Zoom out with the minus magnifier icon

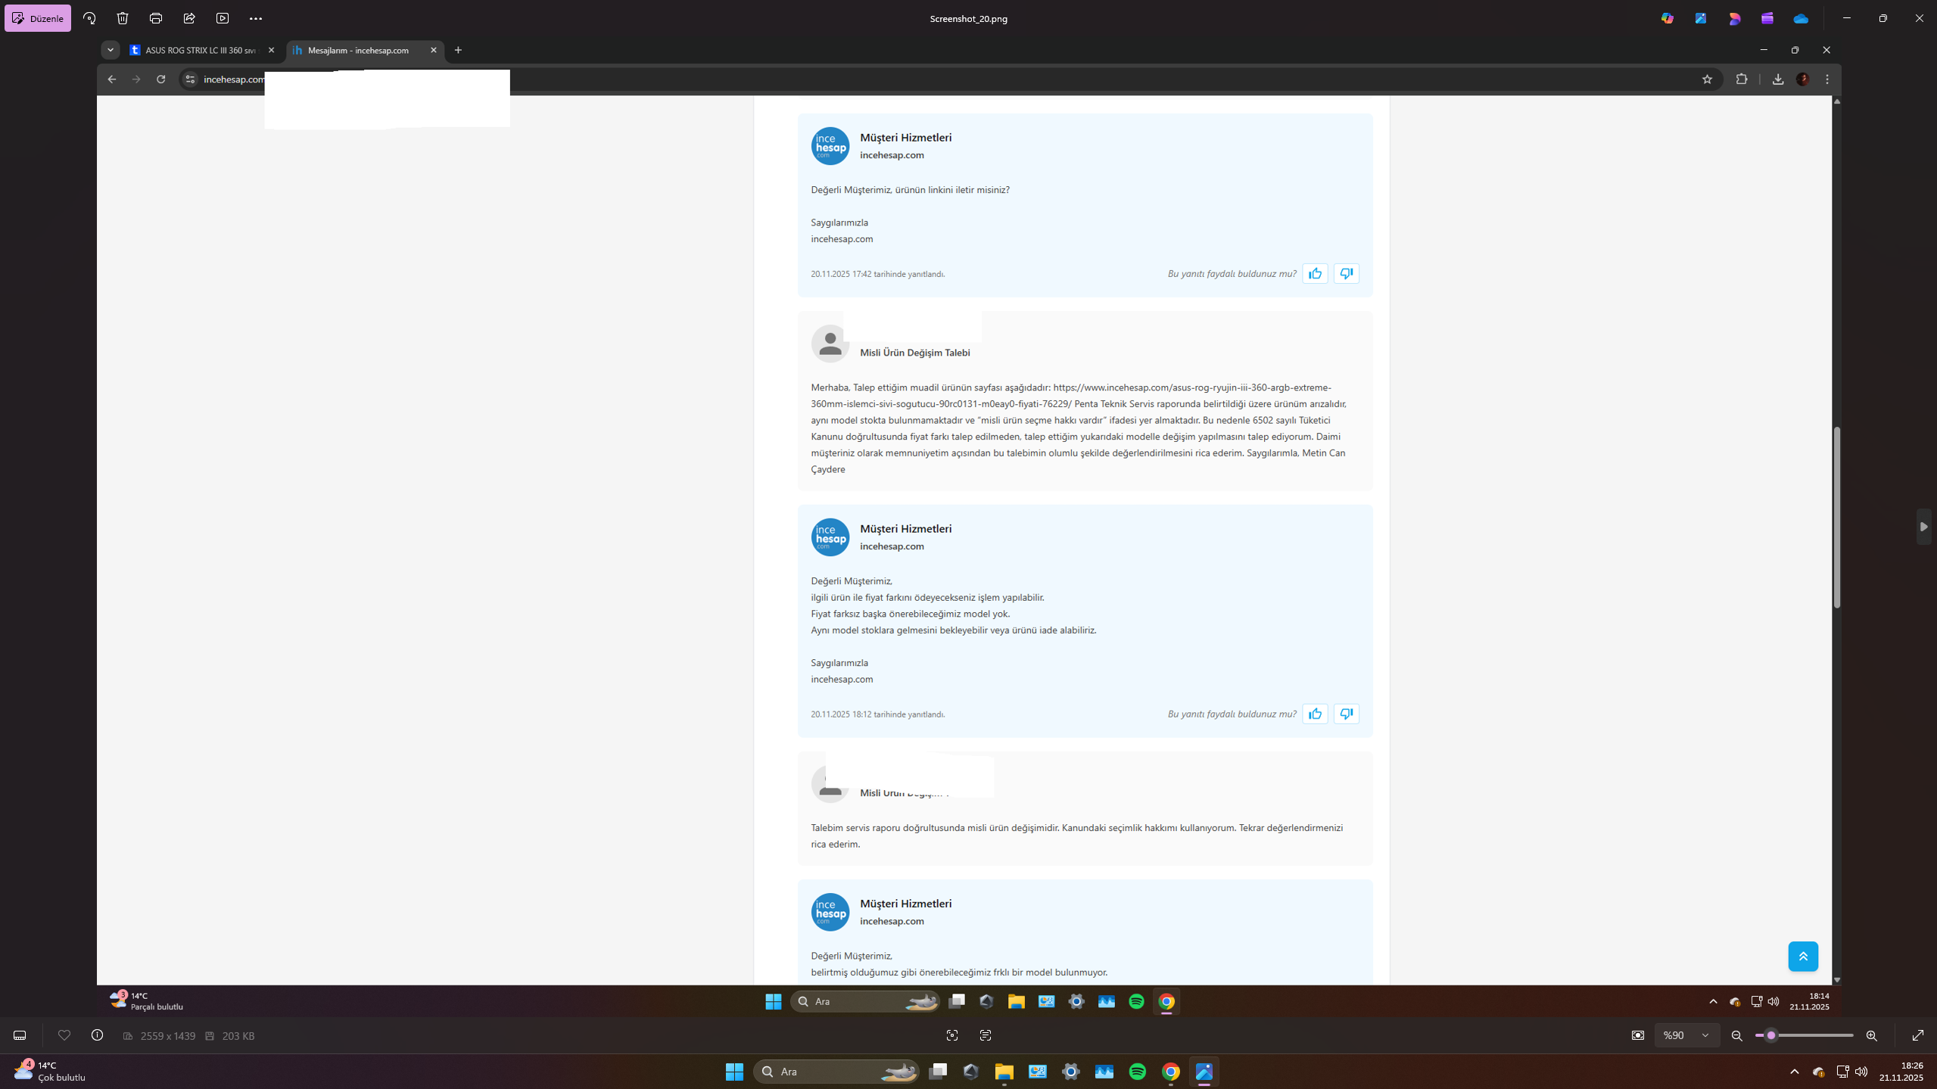[x=1737, y=1035]
